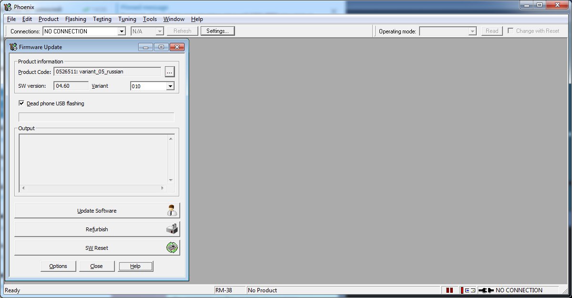
Task: Click the Refurbish button
Action: 97,229
